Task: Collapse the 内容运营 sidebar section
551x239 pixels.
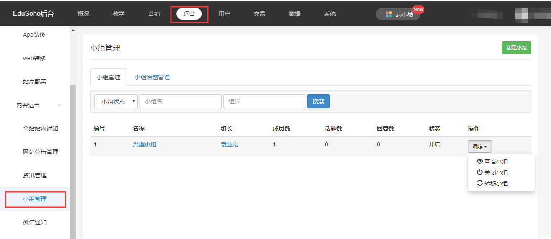Action: (x=59, y=105)
